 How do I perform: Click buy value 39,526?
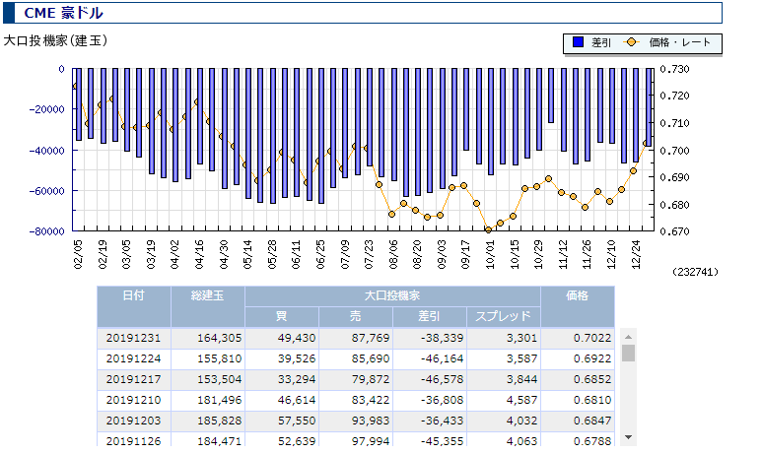(x=297, y=358)
